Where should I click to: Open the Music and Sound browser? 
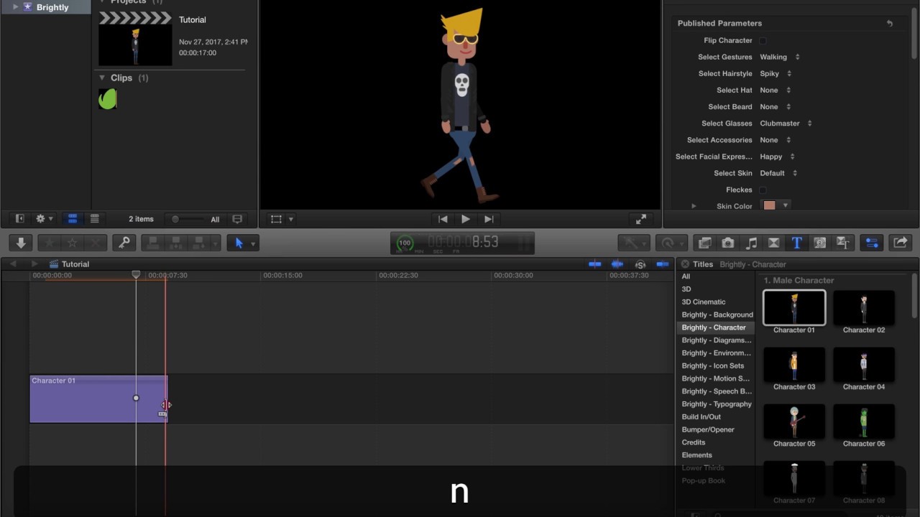point(750,243)
